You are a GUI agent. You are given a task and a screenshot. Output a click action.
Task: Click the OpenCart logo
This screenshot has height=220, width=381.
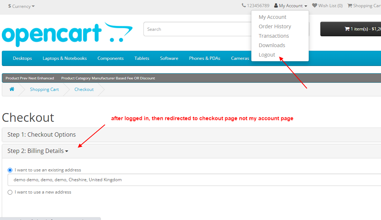point(67,34)
